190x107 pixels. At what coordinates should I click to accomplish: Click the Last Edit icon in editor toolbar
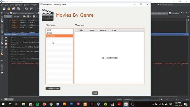[24, 17]
